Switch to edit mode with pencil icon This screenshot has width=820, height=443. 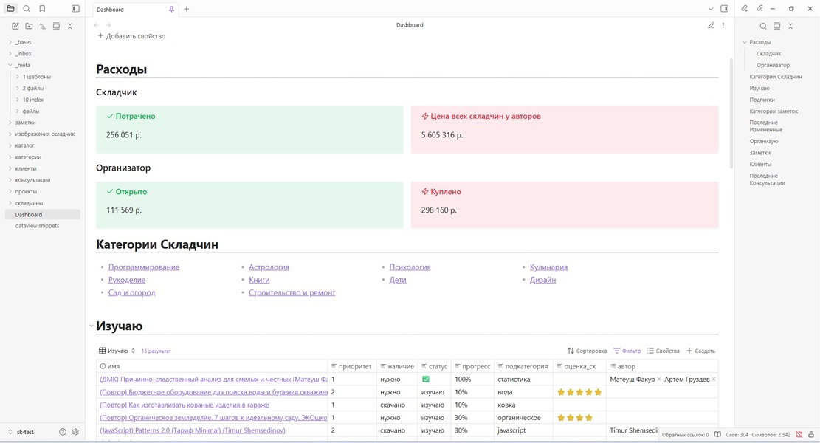pyautogui.click(x=711, y=25)
